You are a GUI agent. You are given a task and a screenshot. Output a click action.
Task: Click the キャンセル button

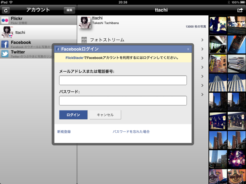pyautogui.click(x=105, y=115)
